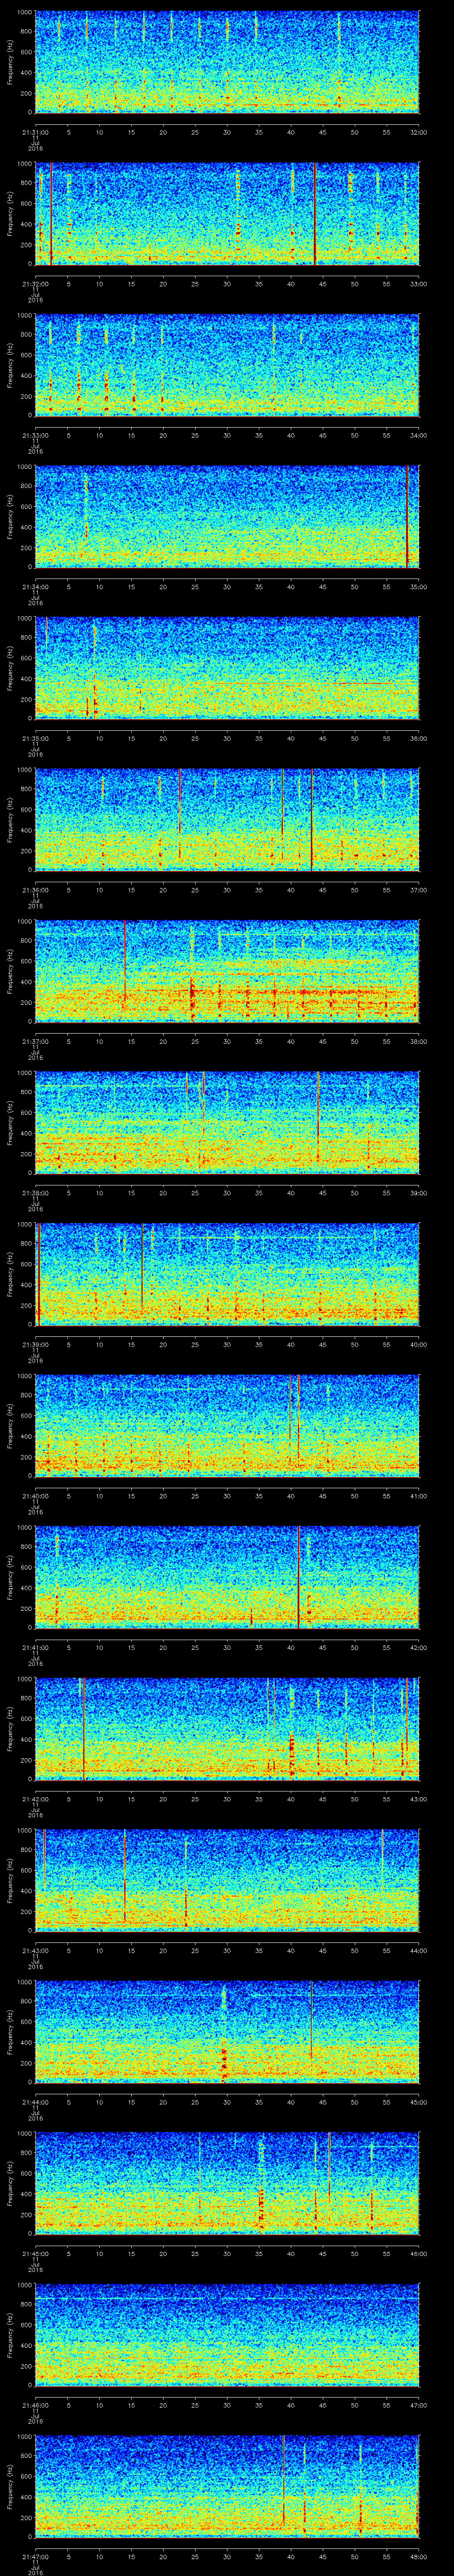Click the 33:00 end-of-axis time label
The width and height of the screenshot is (454, 2576).
pyautogui.click(x=418, y=284)
